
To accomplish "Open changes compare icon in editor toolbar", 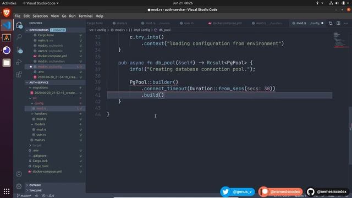I will tap(331, 23).
